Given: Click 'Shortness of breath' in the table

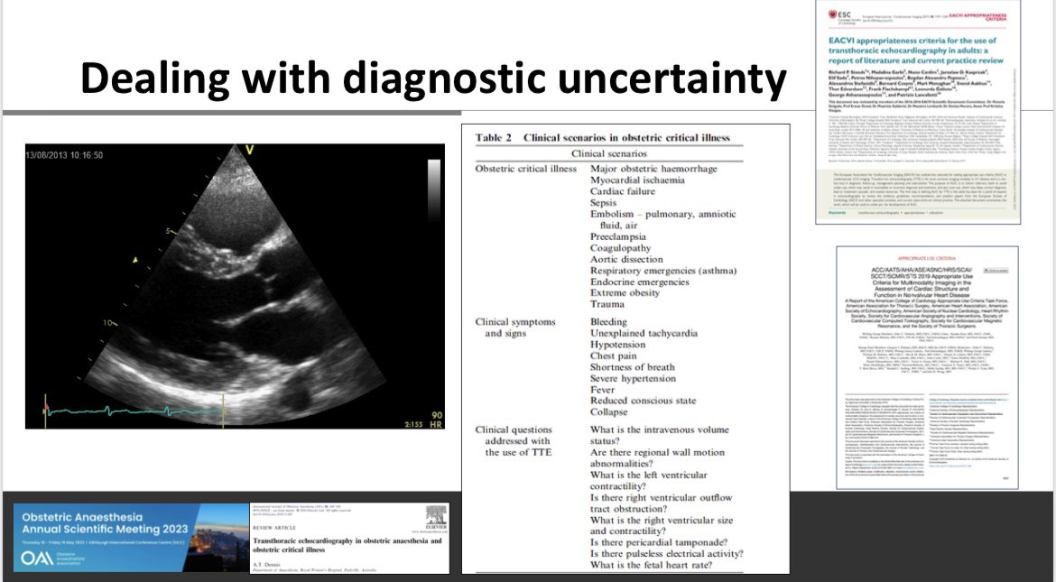Looking at the screenshot, I should pyautogui.click(x=633, y=367).
